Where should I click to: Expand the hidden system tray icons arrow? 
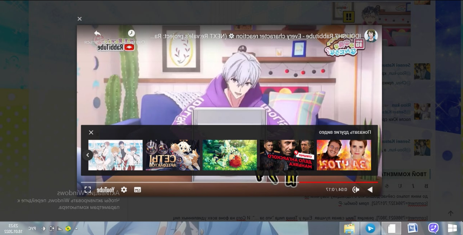coord(76,228)
